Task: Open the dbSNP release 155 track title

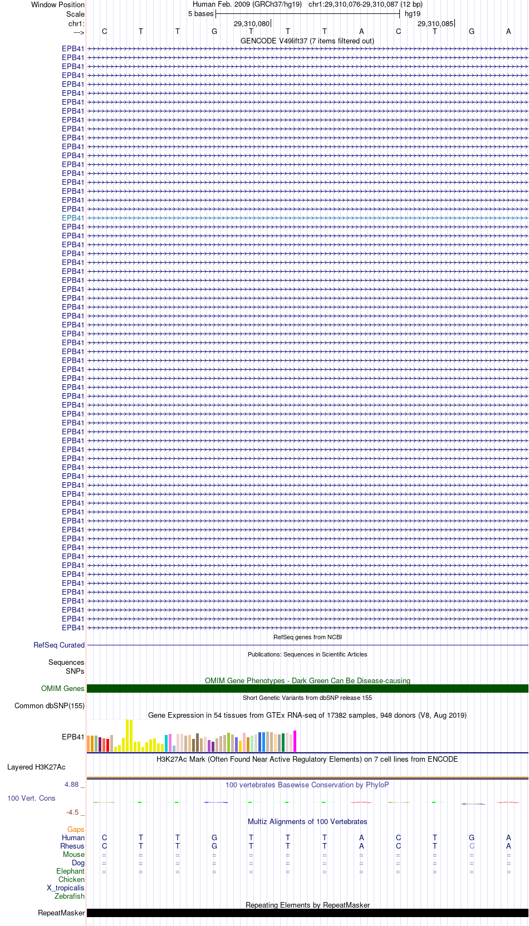Action: tap(307, 698)
